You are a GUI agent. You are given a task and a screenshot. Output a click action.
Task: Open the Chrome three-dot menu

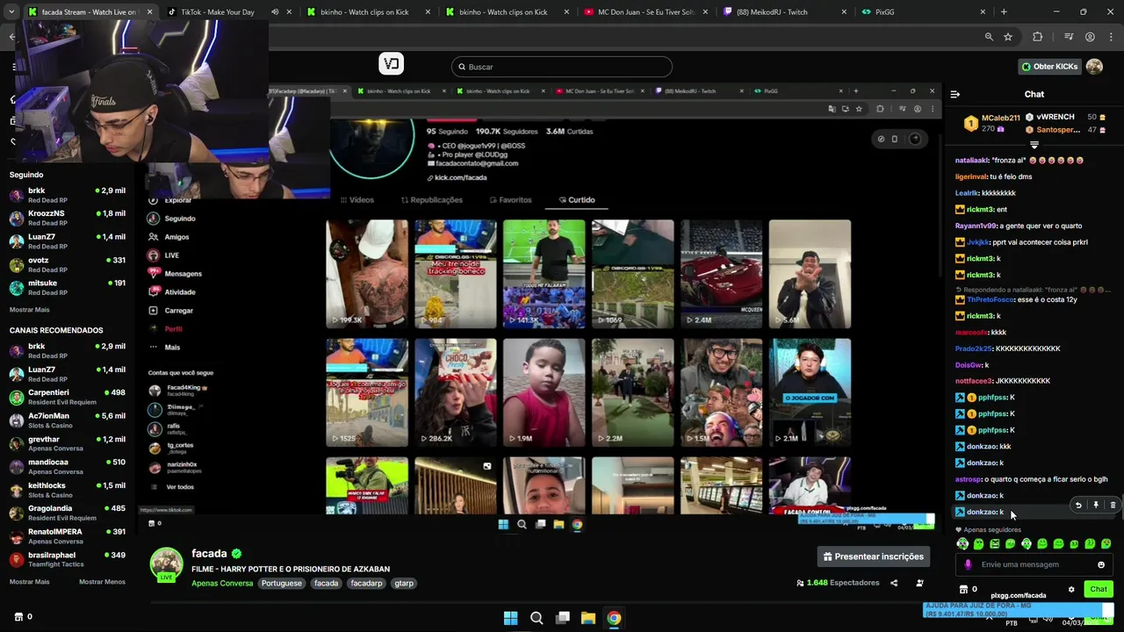tap(1110, 37)
